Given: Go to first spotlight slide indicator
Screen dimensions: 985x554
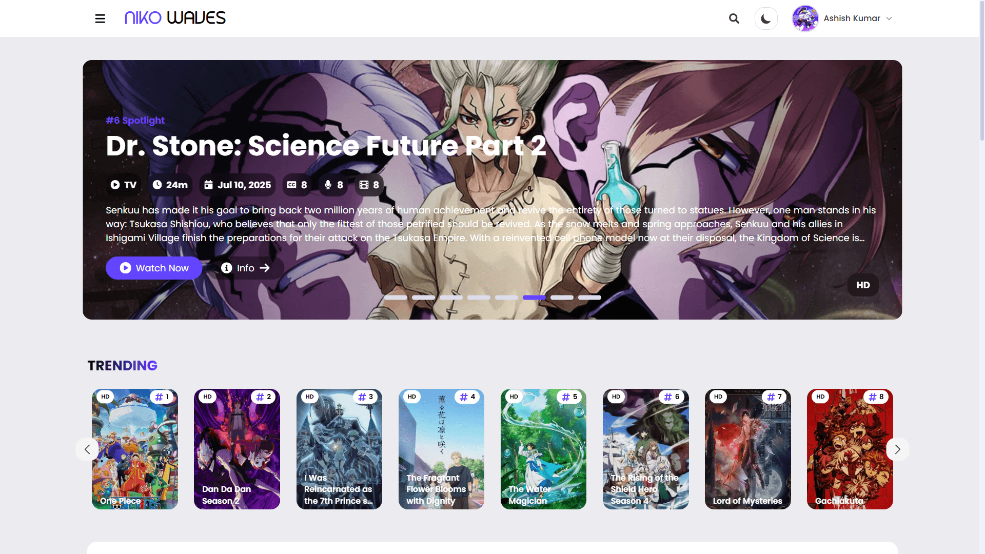Looking at the screenshot, I should pyautogui.click(x=396, y=298).
